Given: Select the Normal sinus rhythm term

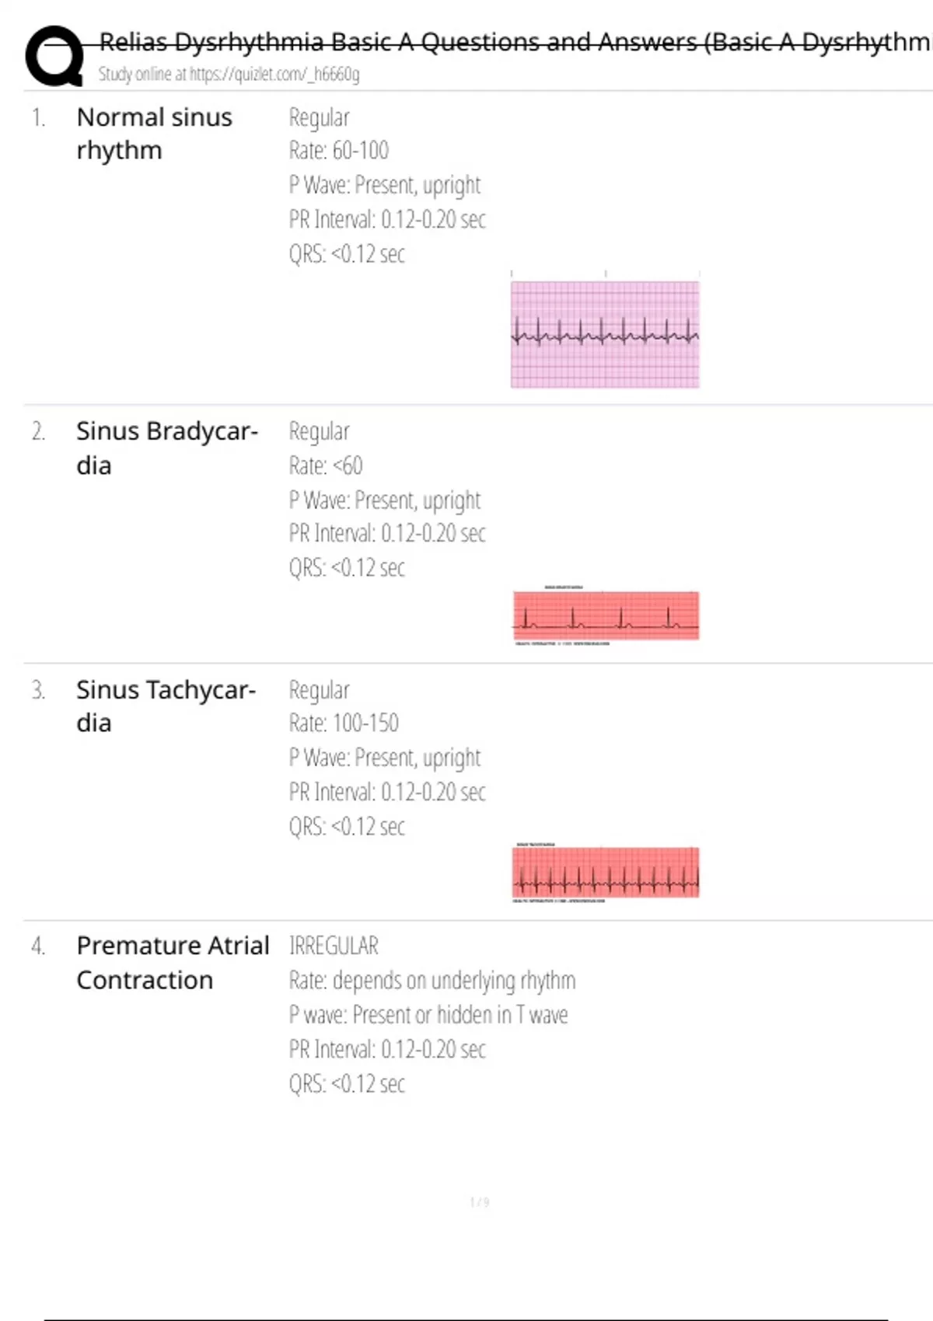Looking at the screenshot, I should (154, 134).
